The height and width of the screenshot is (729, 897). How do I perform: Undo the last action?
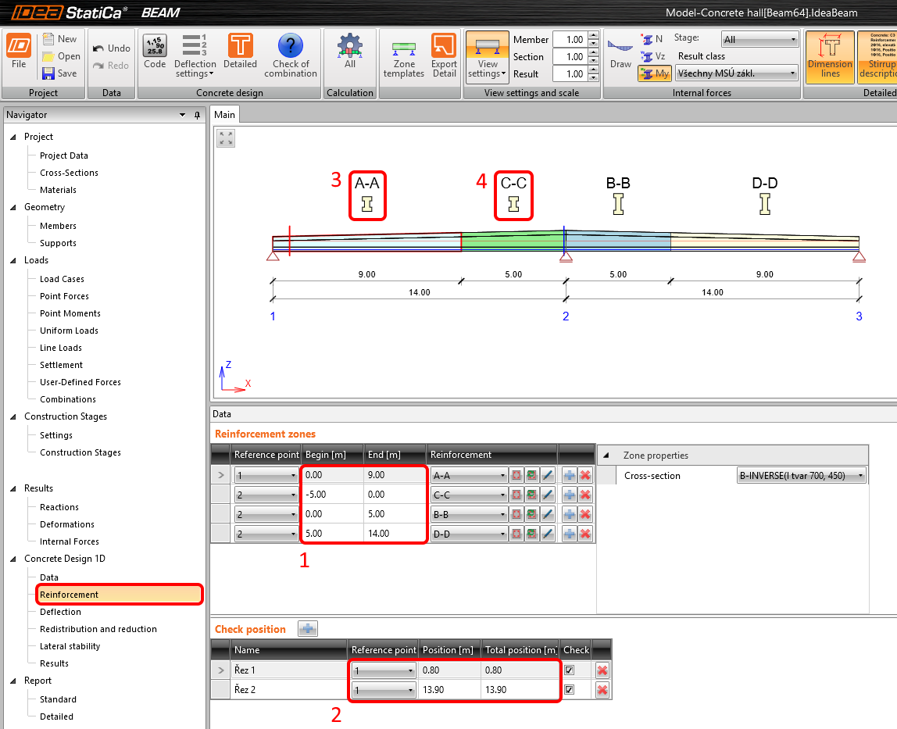pos(112,48)
